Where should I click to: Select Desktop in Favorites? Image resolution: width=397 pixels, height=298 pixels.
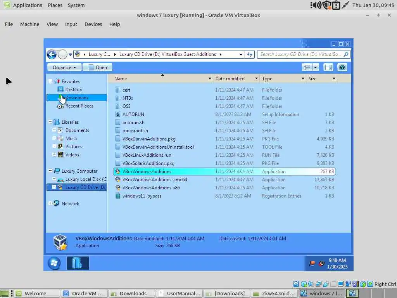pos(73,90)
